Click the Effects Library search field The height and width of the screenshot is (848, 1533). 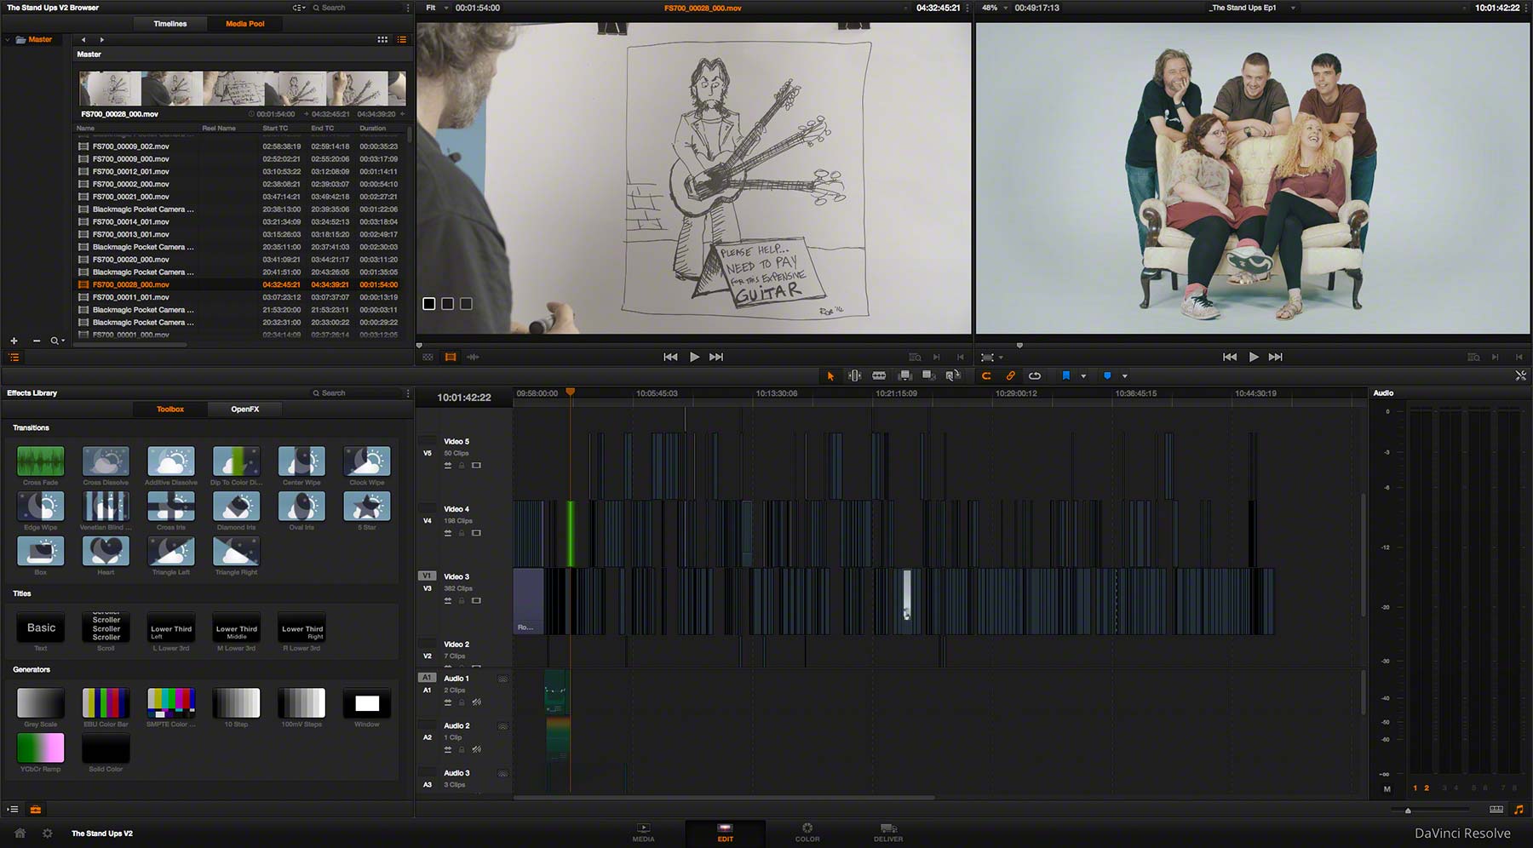(357, 393)
